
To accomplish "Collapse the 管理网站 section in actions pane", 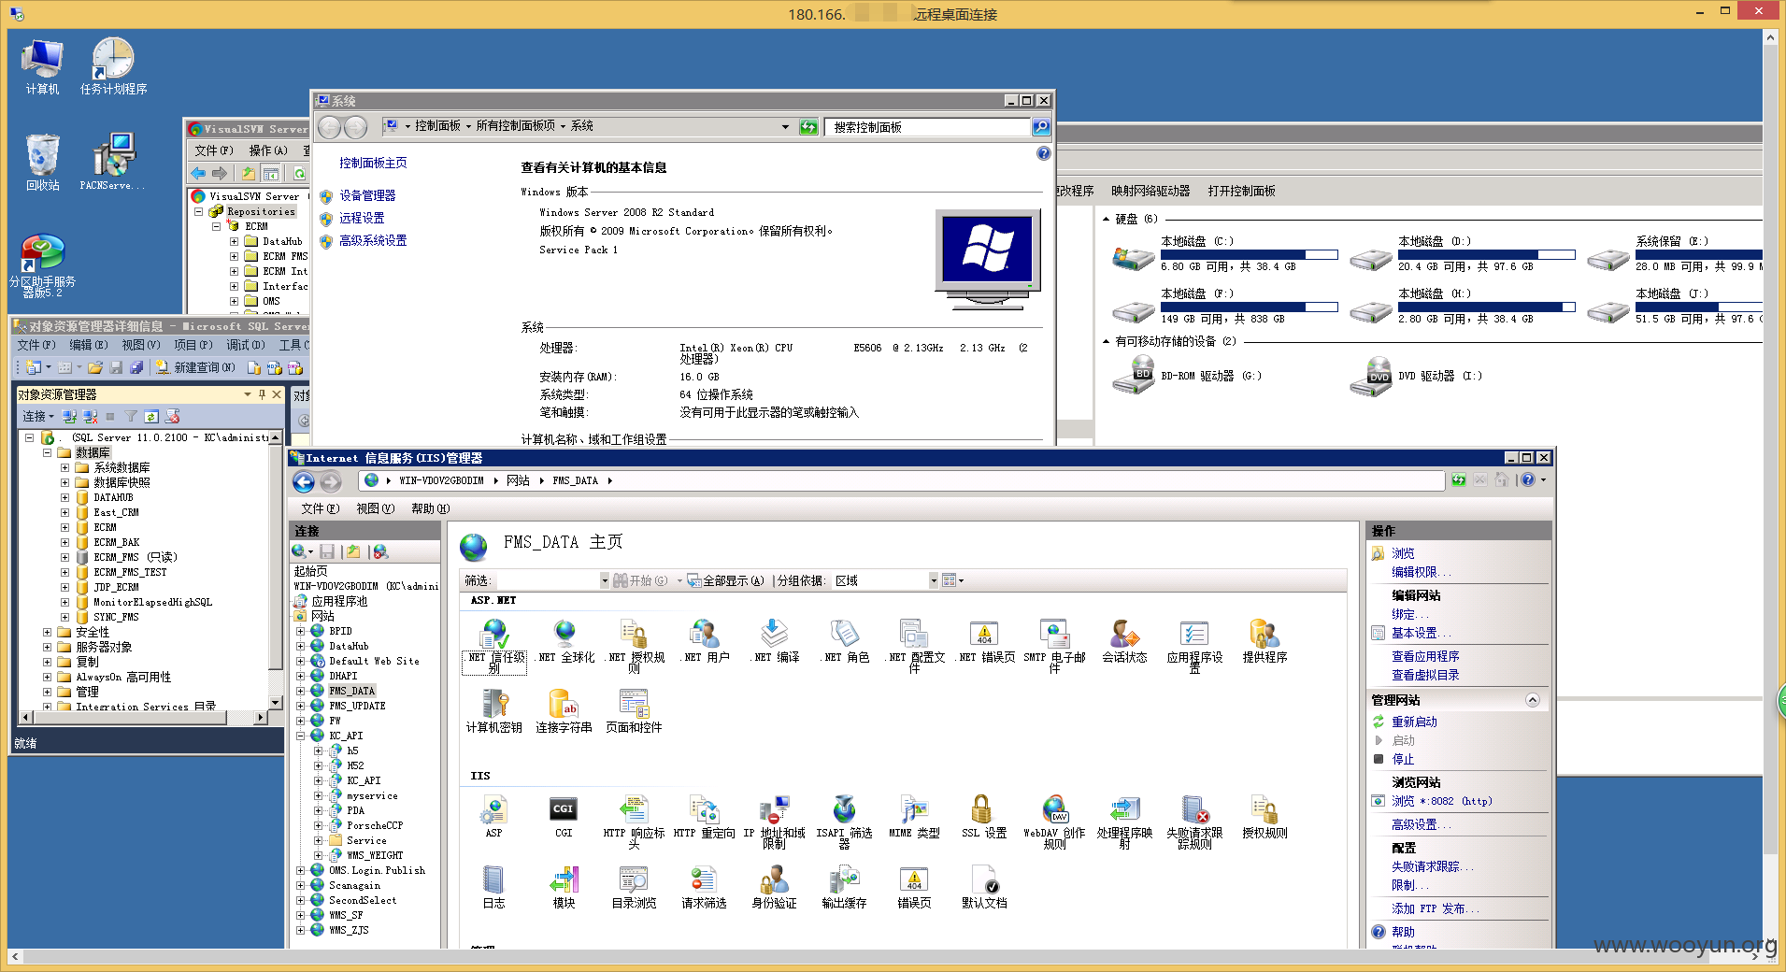I will (x=1533, y=700).
